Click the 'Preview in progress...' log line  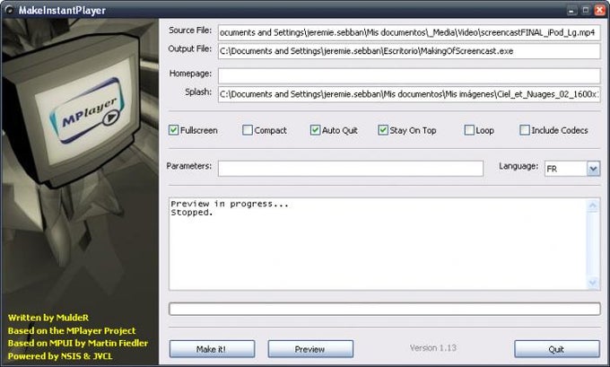[x=230, y=204]
